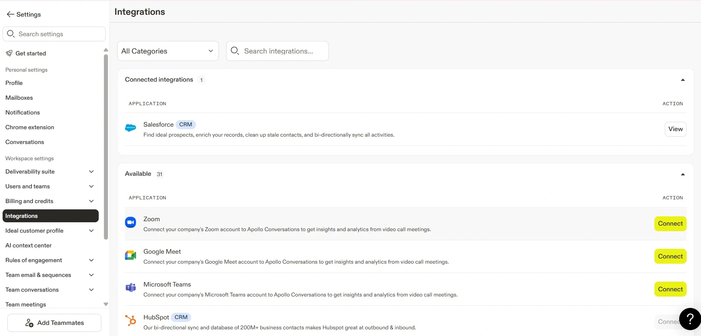Expand Deliverability suite in sidebar
This screenshot has width=701, height=336.
(91, 172)
